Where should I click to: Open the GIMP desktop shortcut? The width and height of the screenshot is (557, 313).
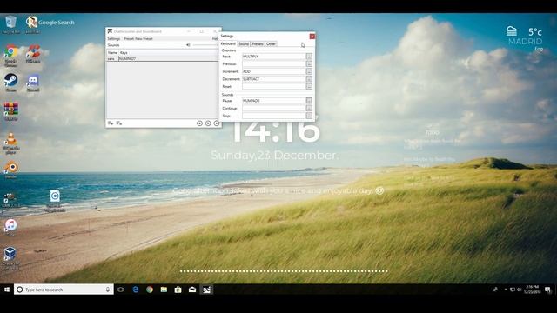pos(10,200)
